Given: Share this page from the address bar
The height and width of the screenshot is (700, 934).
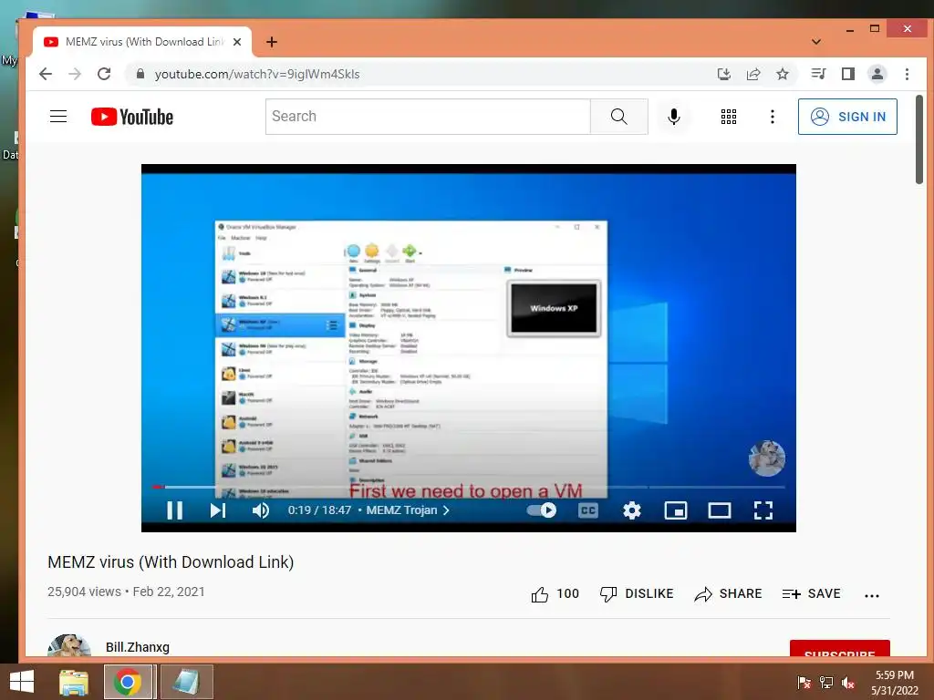Looking at the screenshot, I should (x=753, y=74).
